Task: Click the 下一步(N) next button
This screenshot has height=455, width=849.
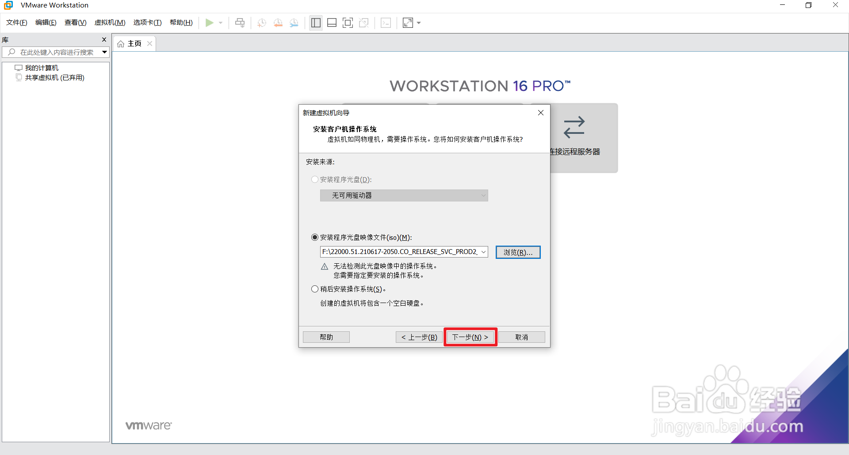Action: [470, 337]
